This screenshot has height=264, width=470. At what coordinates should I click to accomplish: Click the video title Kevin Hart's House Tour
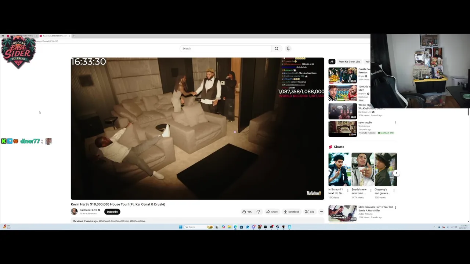118,204
